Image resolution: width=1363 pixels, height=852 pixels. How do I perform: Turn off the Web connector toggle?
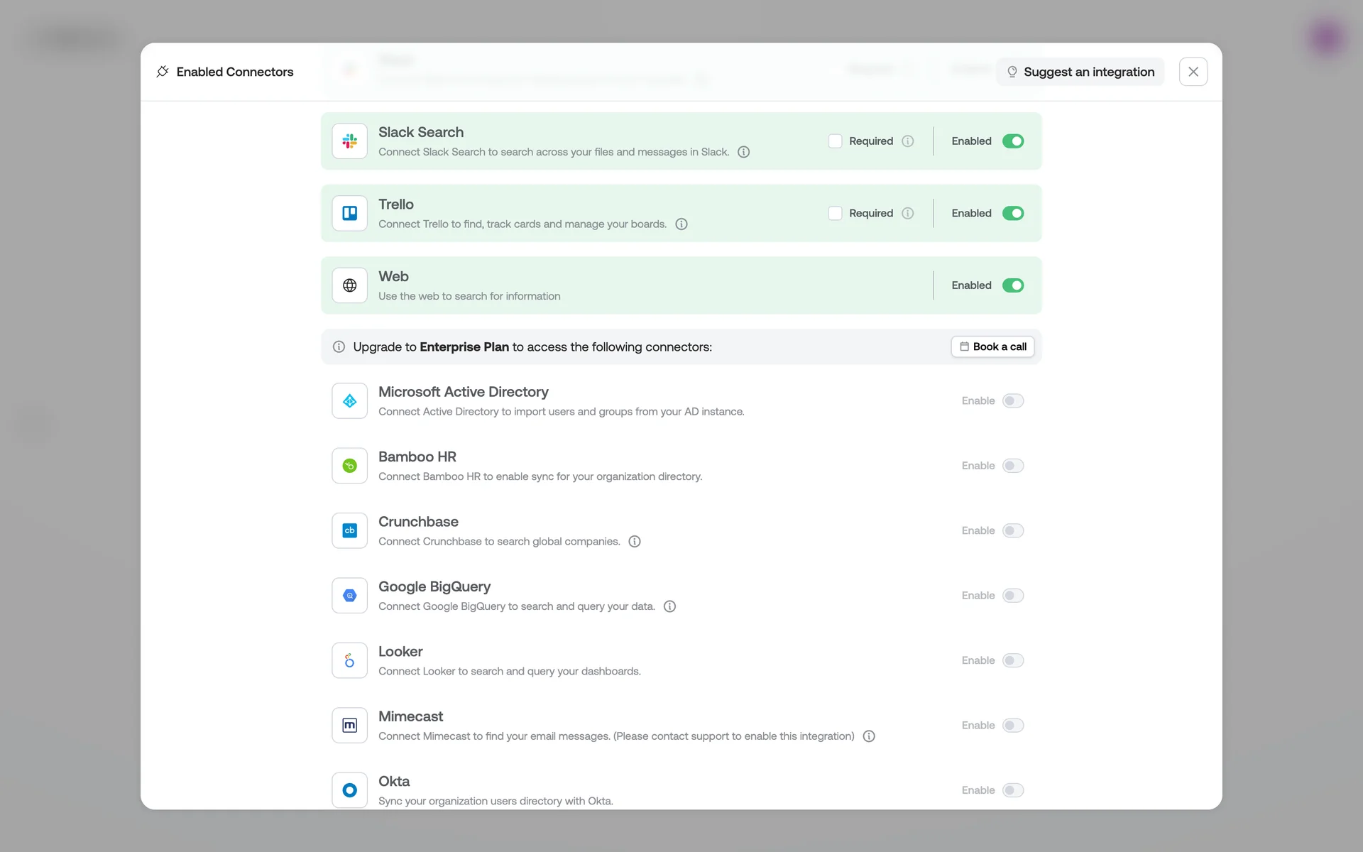coord(1012,285)
